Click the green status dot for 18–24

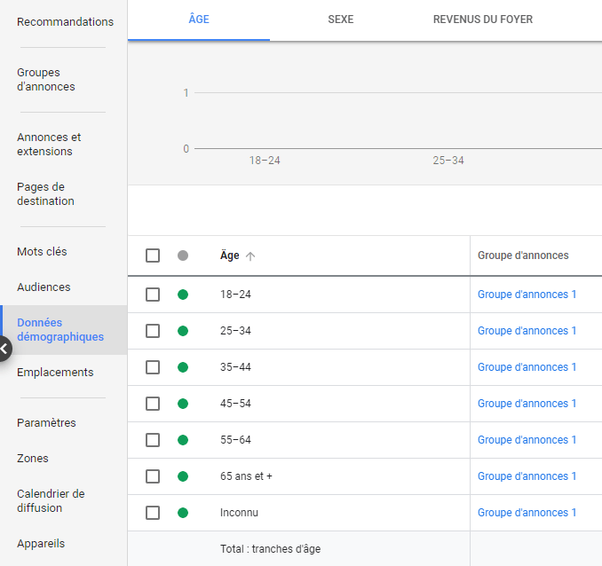(x=183, y=295)
